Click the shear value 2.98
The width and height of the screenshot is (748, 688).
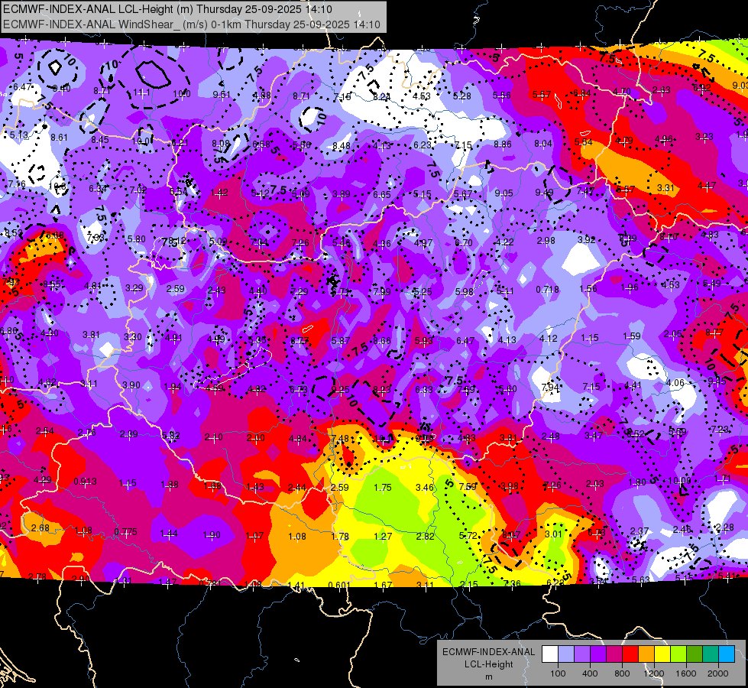pos(546,240)
